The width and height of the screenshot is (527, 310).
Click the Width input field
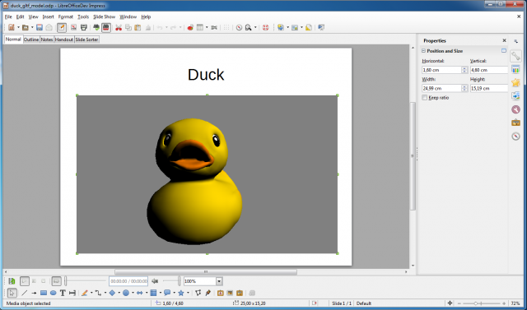(x=441, y=88)
